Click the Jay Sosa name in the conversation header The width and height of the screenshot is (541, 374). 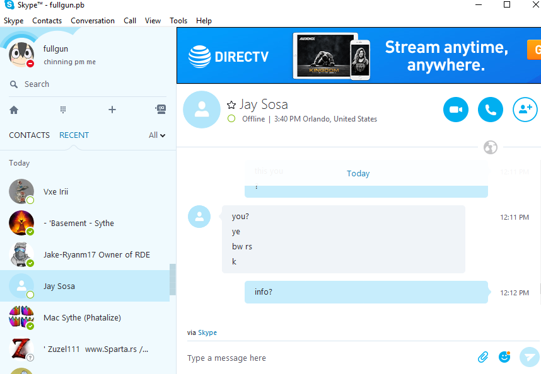(264, 105)
